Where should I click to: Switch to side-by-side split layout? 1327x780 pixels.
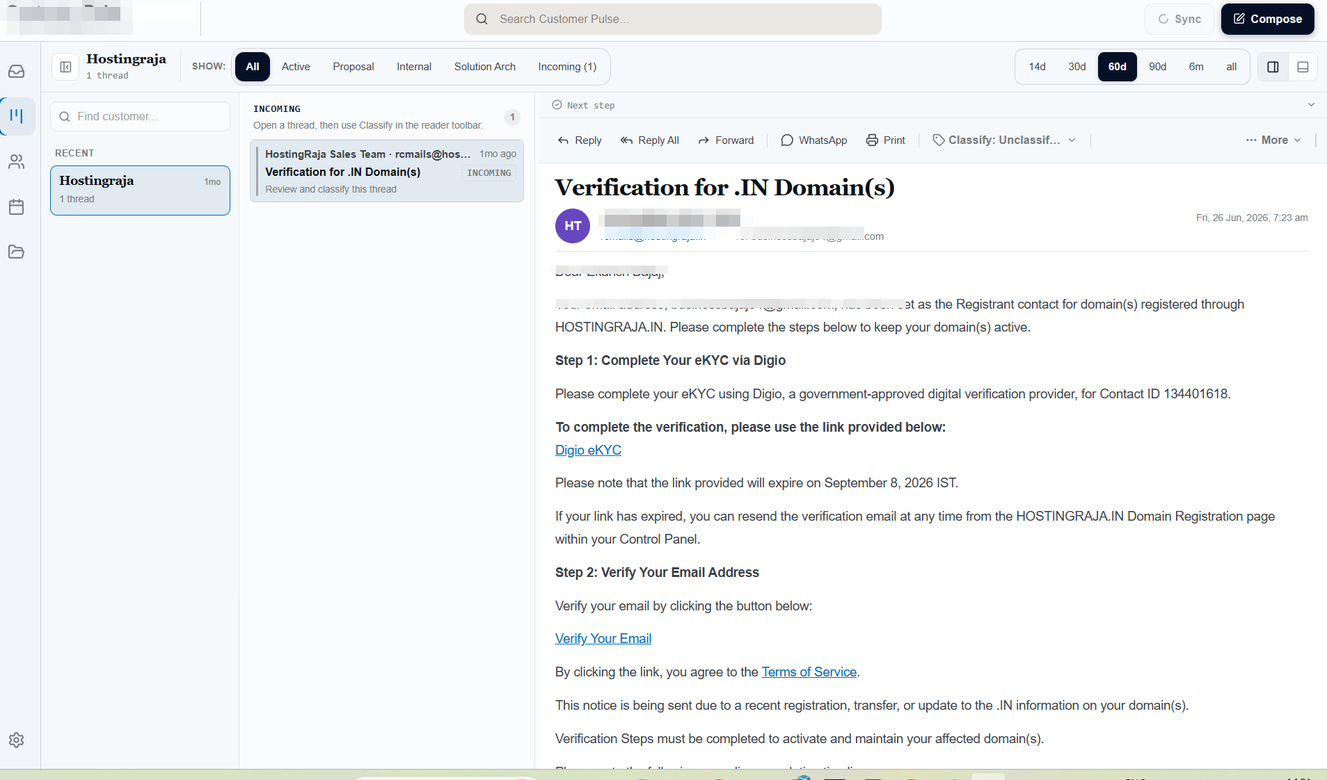pyautogui.click(x=1273, y=67)
